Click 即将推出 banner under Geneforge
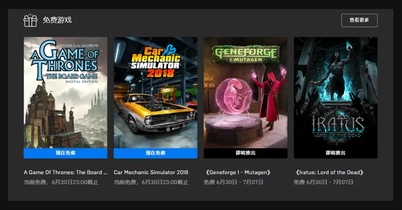This screenshot has width=402, height=210. [x=245, y=153]
